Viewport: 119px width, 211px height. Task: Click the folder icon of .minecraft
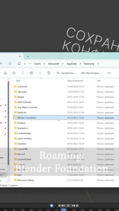click(15, 86)
